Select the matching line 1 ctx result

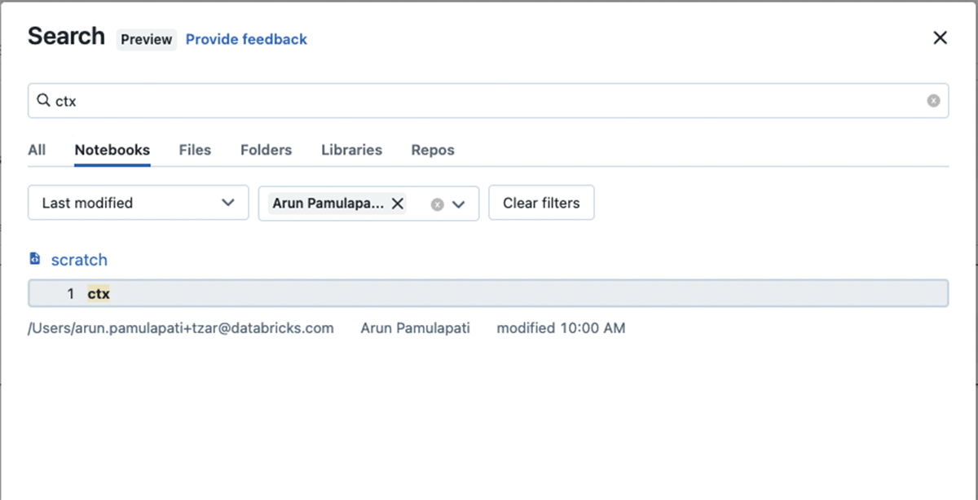(x=487, y=293)
